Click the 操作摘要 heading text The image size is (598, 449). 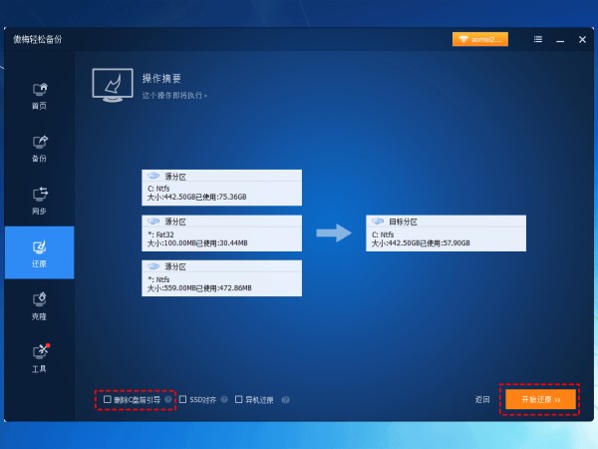(161, 78)
